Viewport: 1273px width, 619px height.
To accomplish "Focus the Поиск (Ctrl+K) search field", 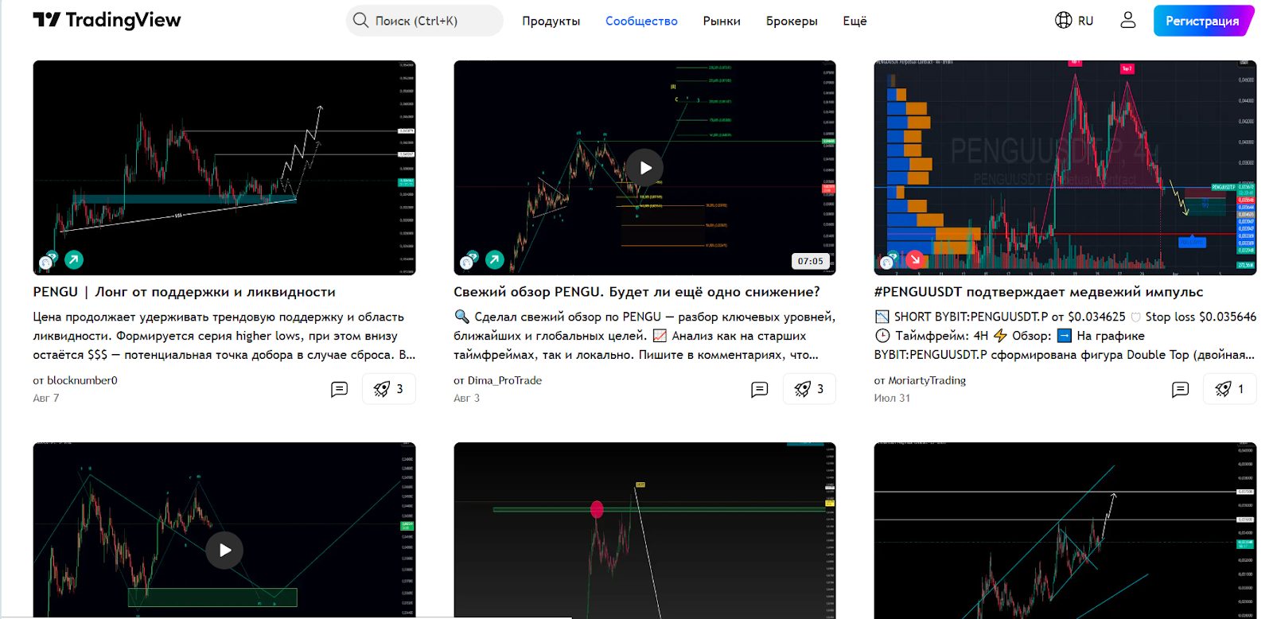I will (x=424, y=21).
